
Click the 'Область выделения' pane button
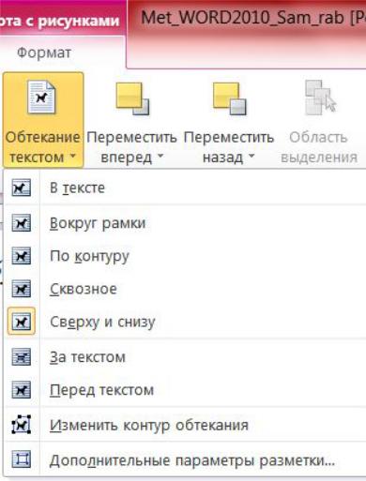click(319, 122)
